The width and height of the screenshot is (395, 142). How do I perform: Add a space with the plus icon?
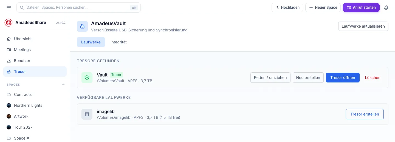63,85
